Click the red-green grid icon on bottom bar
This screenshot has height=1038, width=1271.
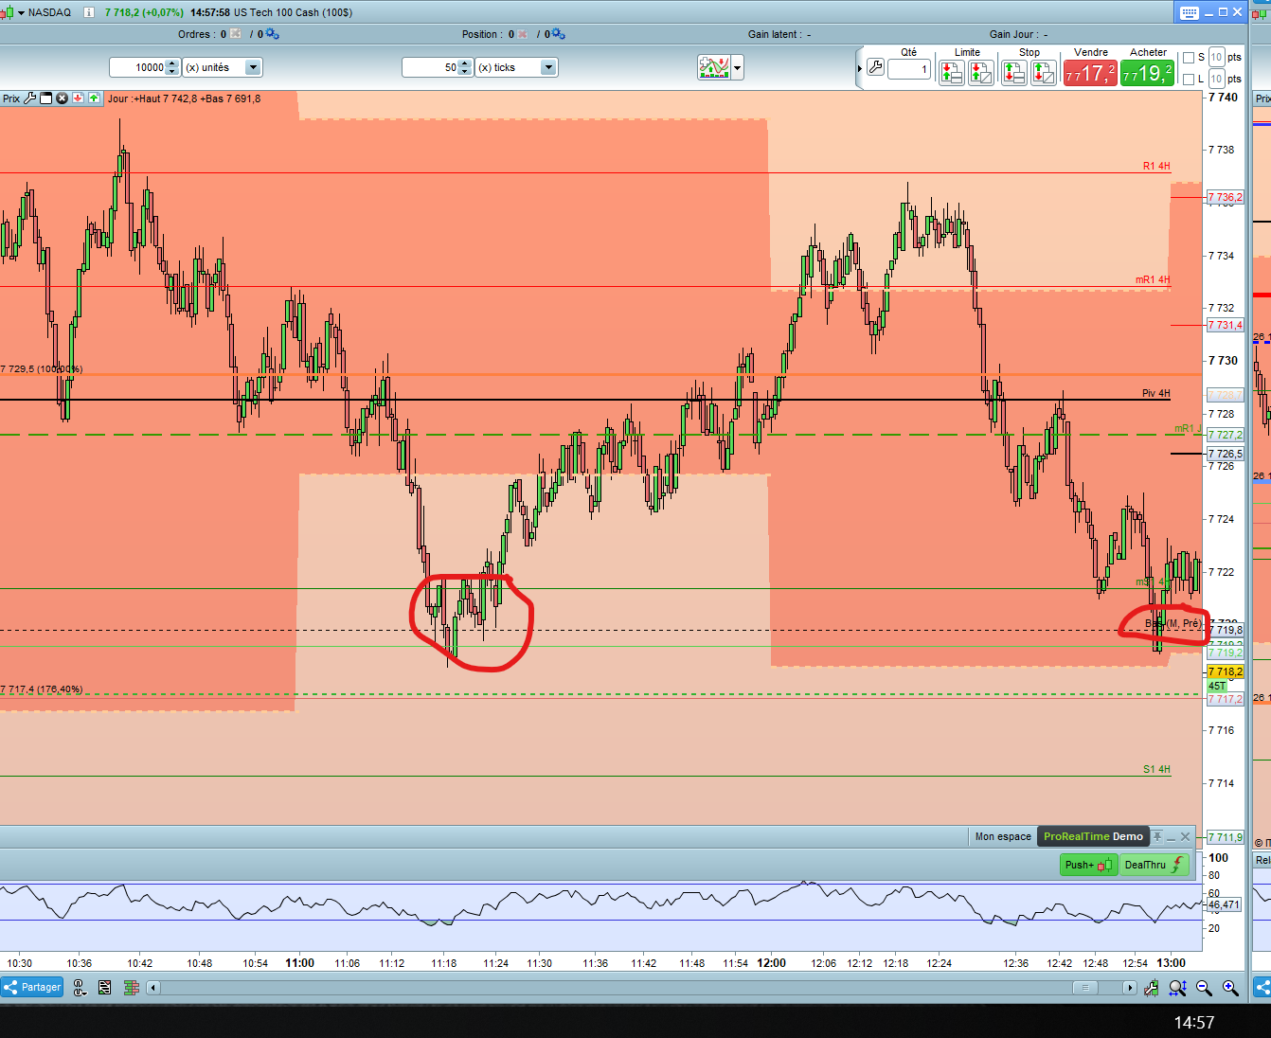pos(132,988)
